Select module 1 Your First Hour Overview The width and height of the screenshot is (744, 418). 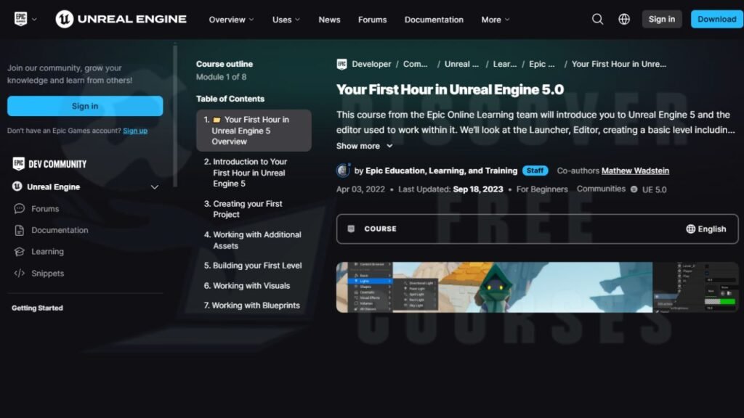pos(254,131)
